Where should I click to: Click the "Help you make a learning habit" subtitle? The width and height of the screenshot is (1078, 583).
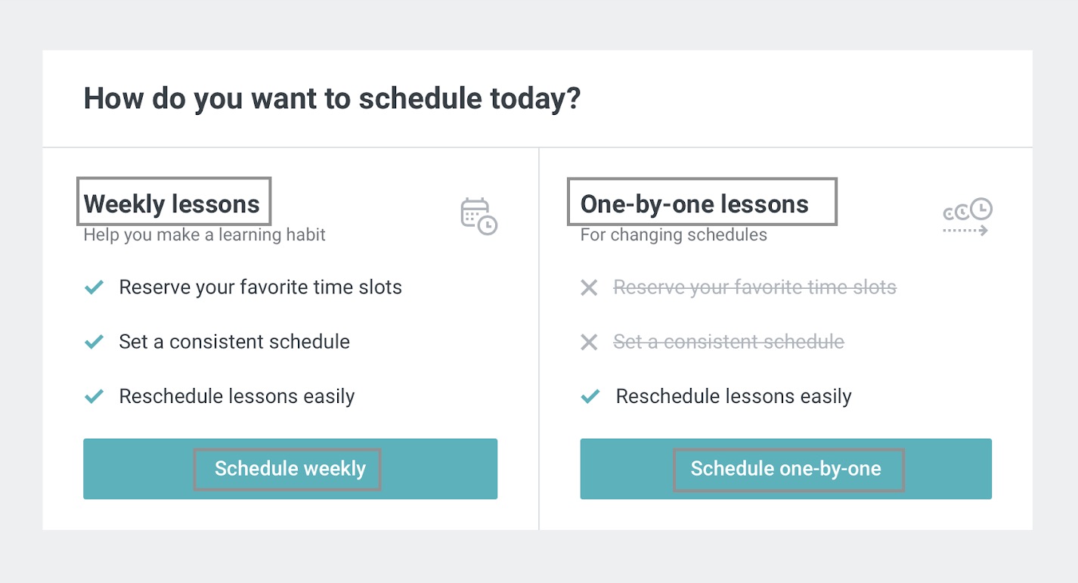(x=204, y=234)
